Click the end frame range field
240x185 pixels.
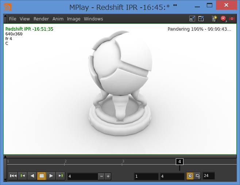[172, 176]
